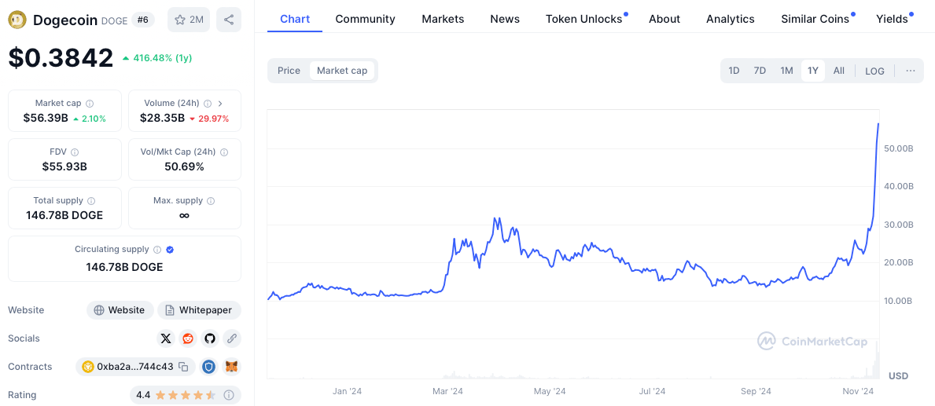Toggle LOG scale on the chart

click(x=874, y=71)
